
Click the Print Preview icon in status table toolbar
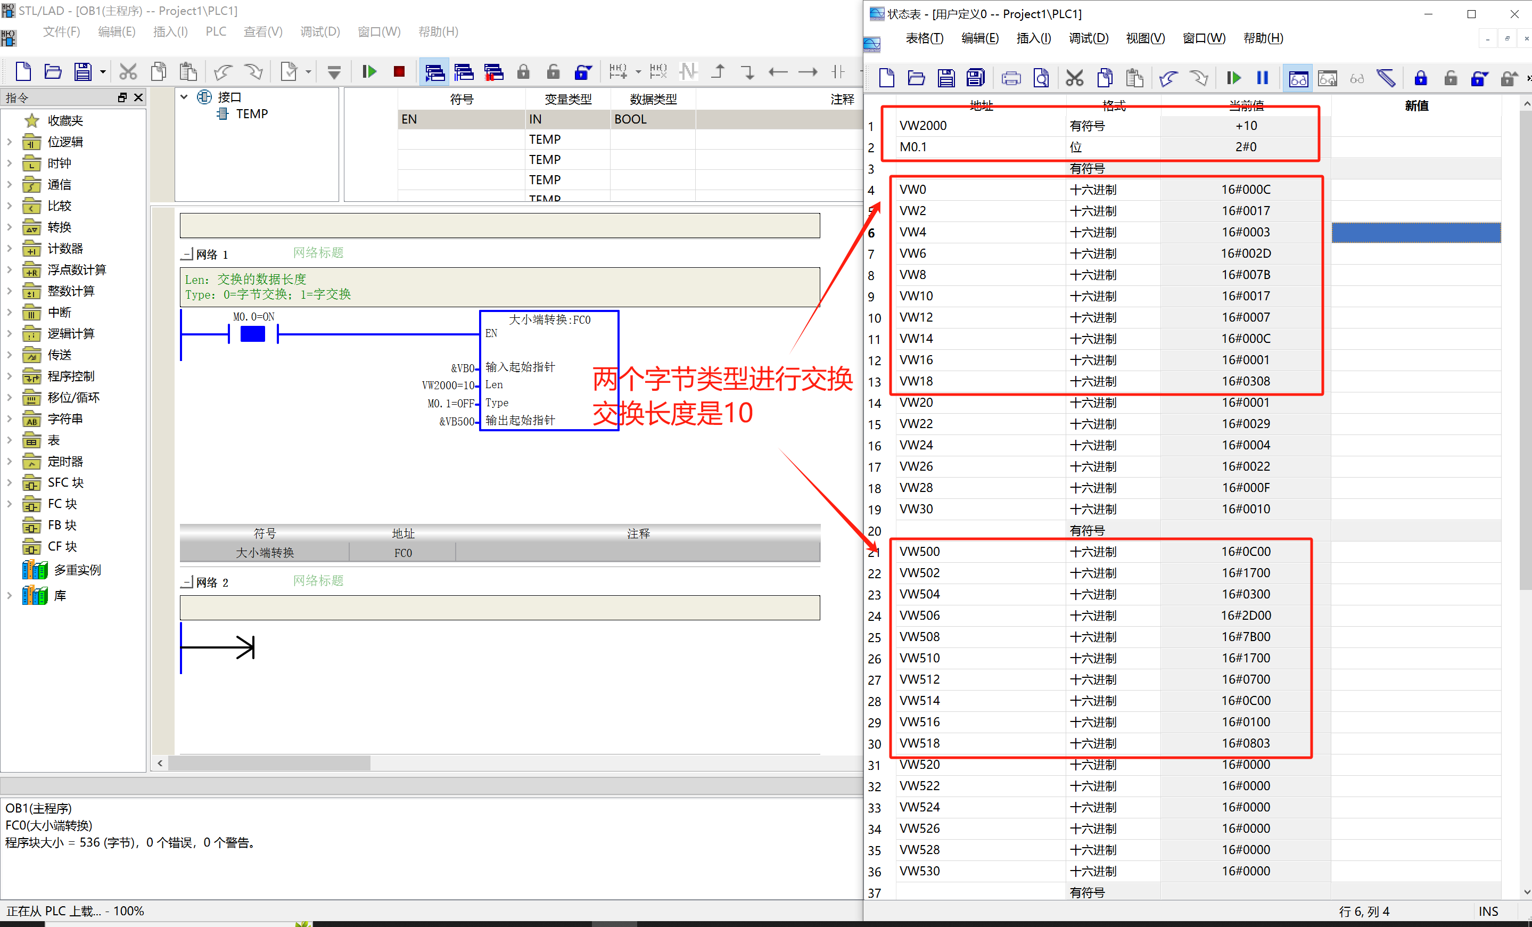click(1041, 78)
